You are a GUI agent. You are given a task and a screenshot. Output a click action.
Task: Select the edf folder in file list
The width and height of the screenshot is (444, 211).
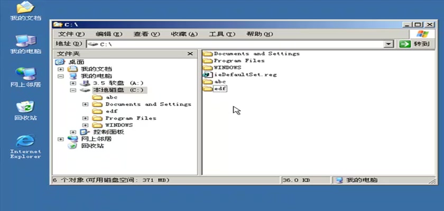coord(219,89)
